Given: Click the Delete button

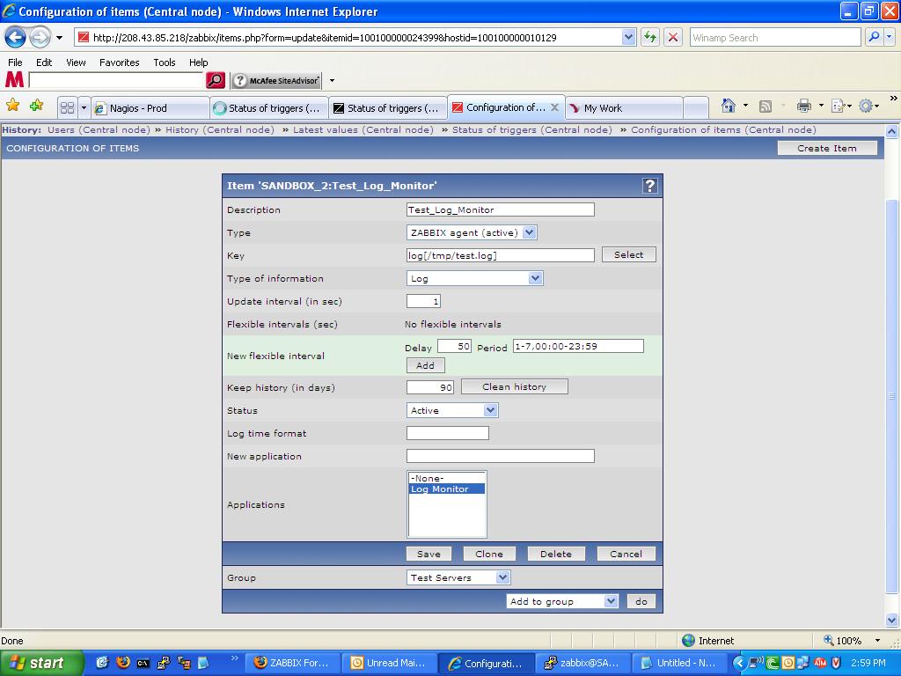Looking at the screenshot, I should pos(556,554).
